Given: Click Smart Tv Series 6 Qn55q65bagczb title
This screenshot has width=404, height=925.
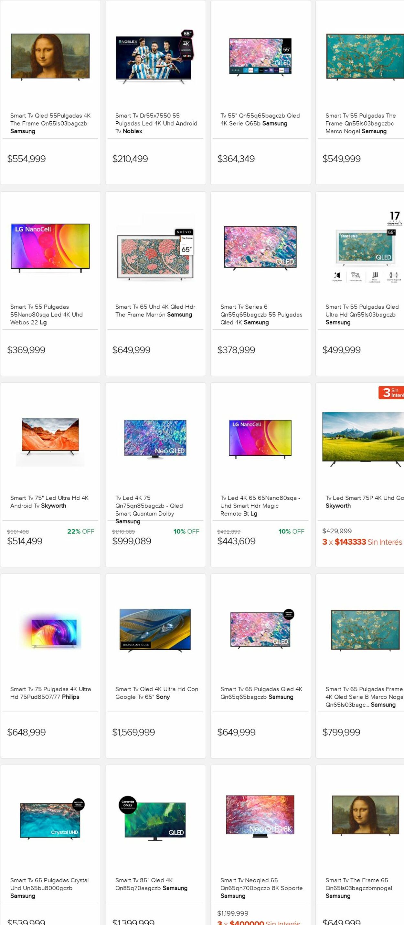Looking at the screenshot, I should click(x=261, y=315).
